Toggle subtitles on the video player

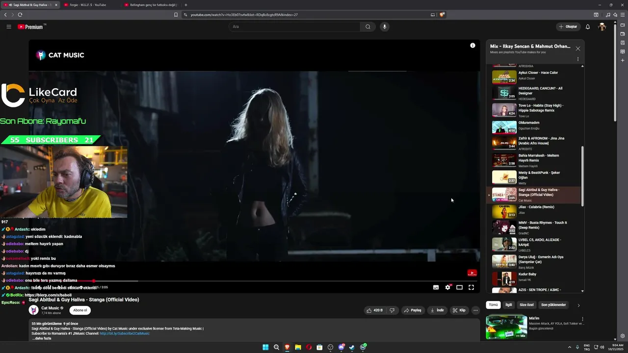tap(436, 287)
